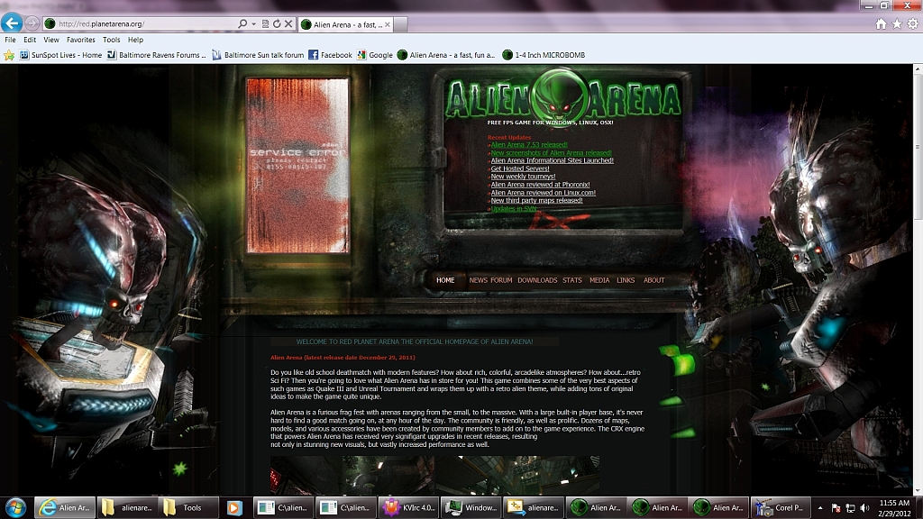923x519 pixels.
Task: Open the Facebook bookmark
Action: 330,55
